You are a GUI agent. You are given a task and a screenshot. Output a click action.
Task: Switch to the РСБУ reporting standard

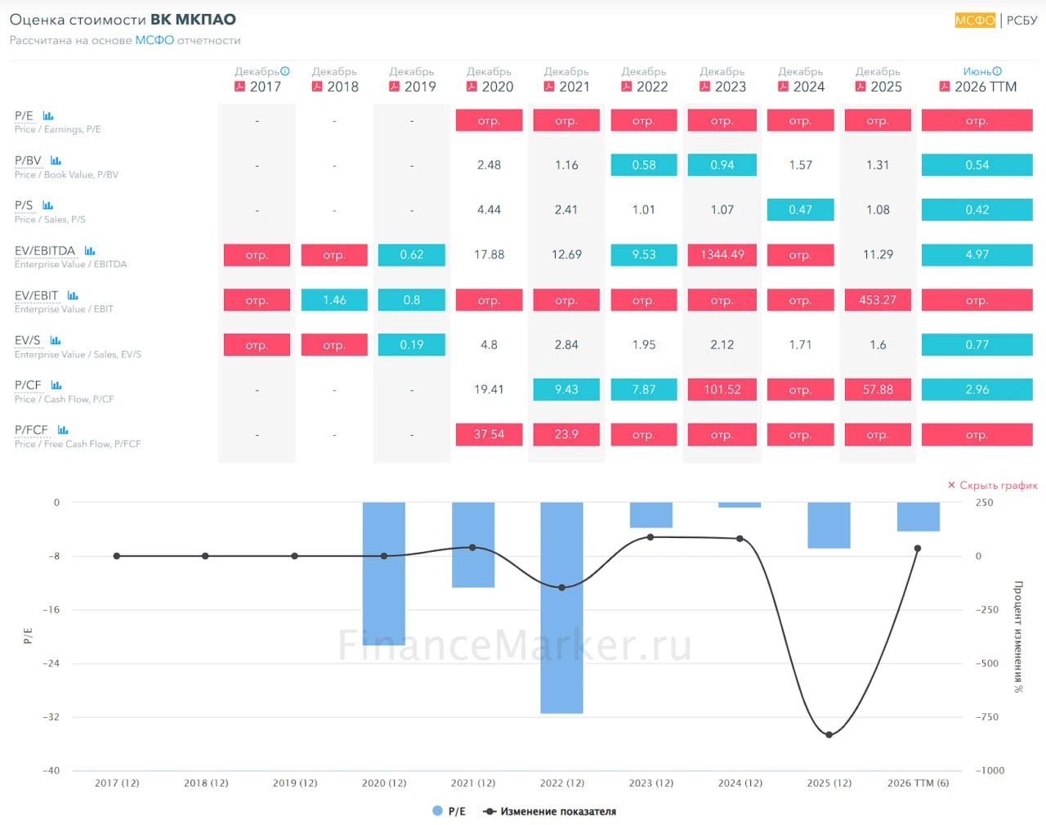tap(1021, 20)
